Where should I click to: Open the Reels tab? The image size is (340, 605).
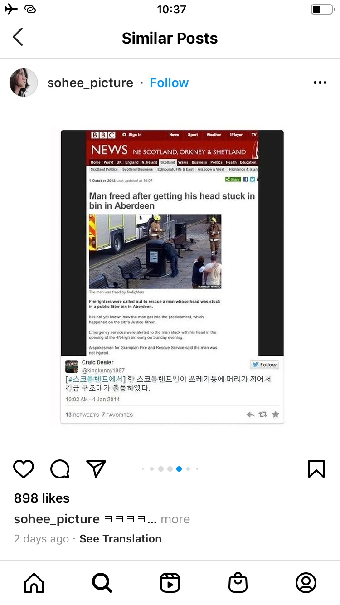tap(170, 583)
